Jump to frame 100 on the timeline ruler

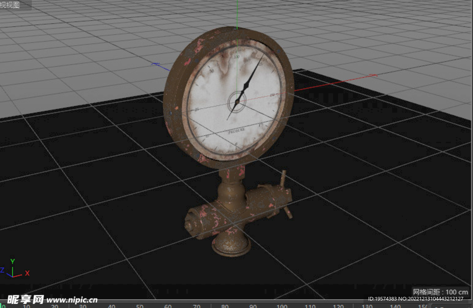pyautogui.click(x=281, y=305)
